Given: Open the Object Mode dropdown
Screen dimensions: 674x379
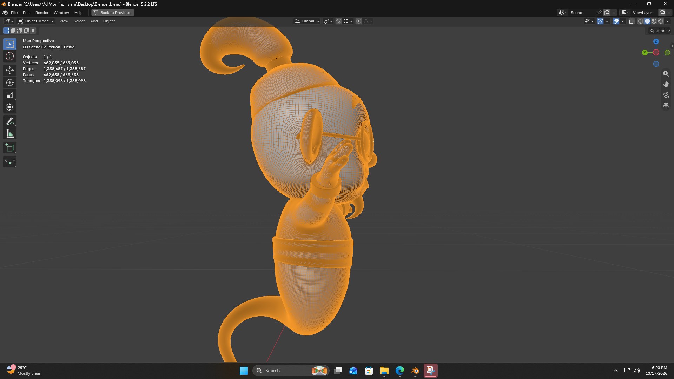Looking at the screenshot, I should [x=36, y=21].
